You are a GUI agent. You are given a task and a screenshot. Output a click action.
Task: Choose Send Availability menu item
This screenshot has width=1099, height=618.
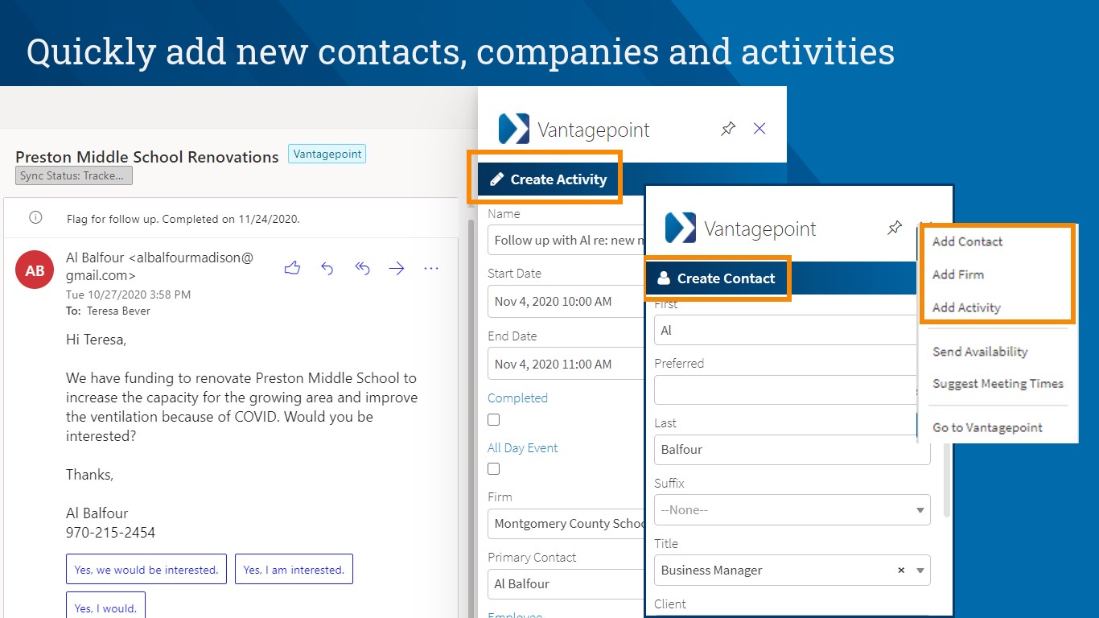click(x=980, y=352)
